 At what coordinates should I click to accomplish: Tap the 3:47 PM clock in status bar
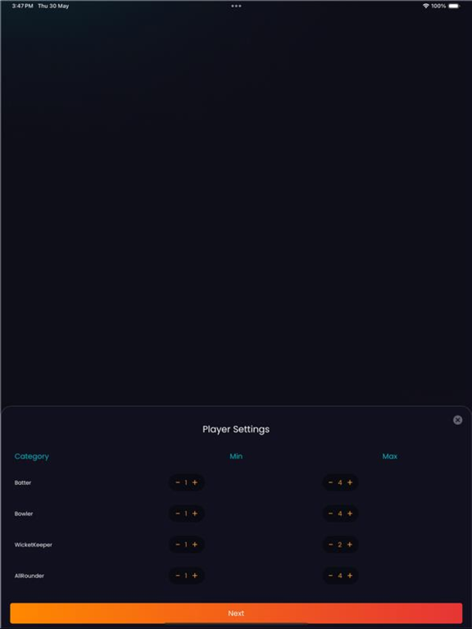(x=22, y=6)
